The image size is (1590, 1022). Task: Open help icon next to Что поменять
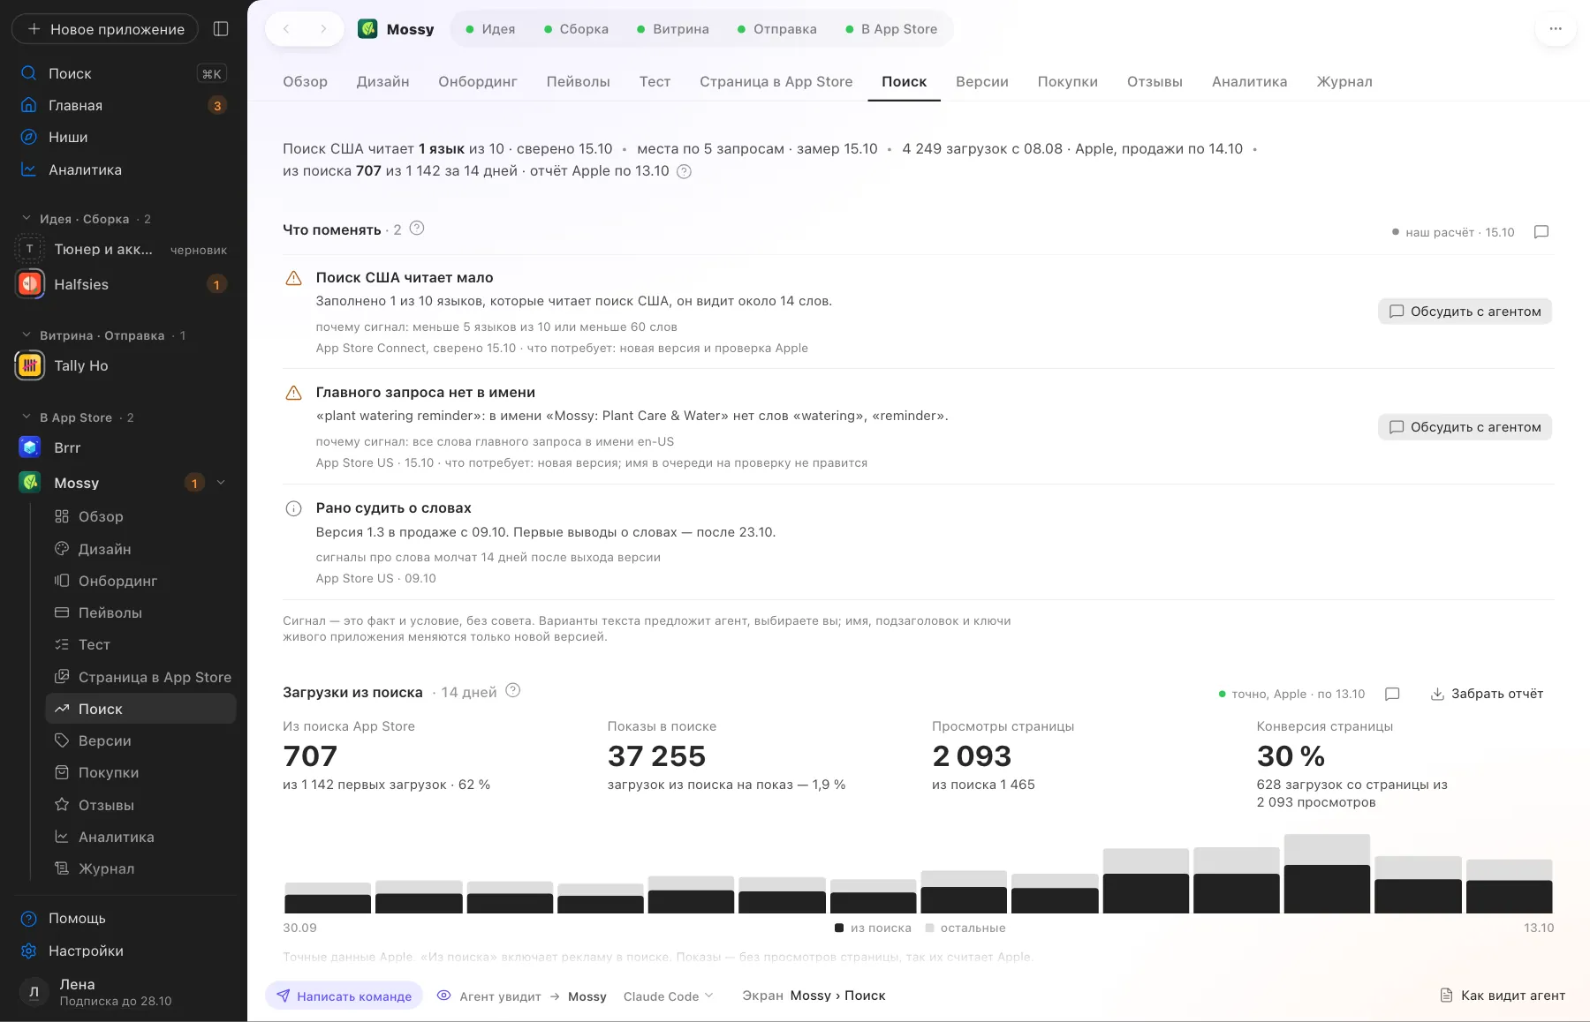pos(417,229)
